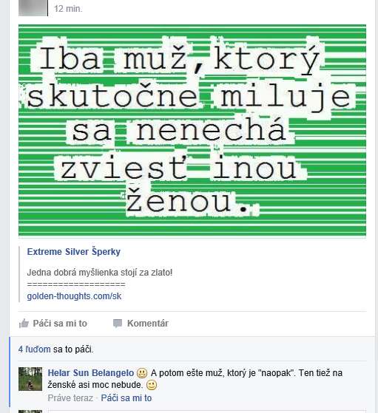The height and width of the screenshot is (413, 378).
Task: Click the smiley emoji ending the comment
Action: [152, 385]
